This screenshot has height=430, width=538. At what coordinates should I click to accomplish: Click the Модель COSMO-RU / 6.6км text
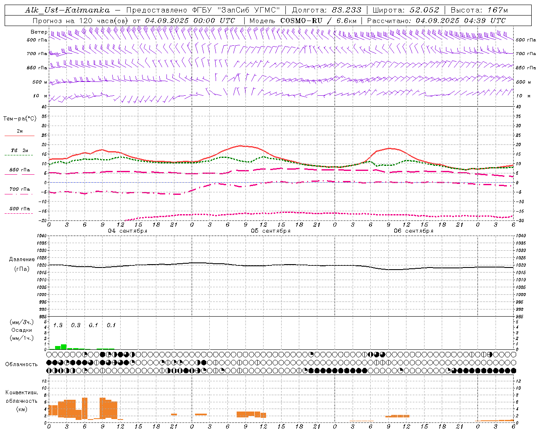click(303, 21)
